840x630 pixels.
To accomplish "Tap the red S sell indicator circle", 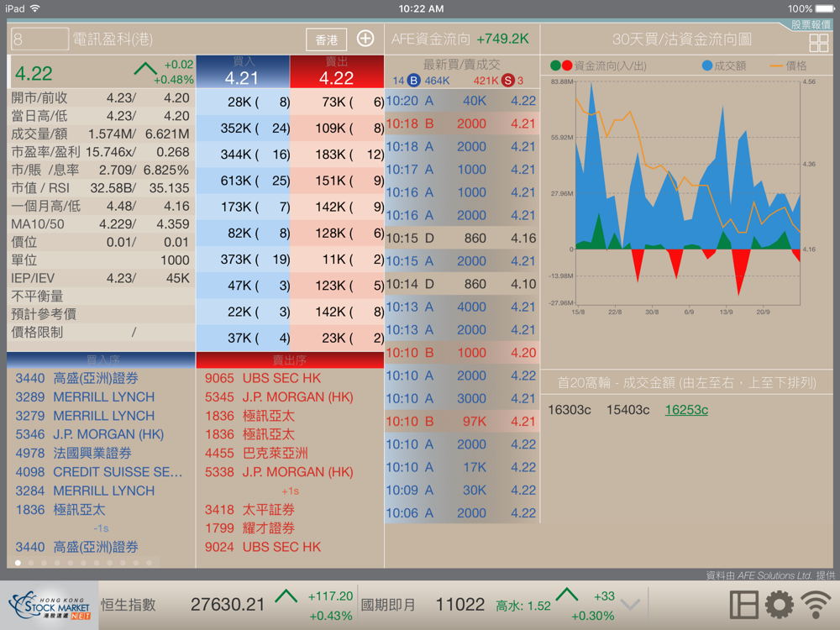I will pyautogui.click(x=508, y=81).
